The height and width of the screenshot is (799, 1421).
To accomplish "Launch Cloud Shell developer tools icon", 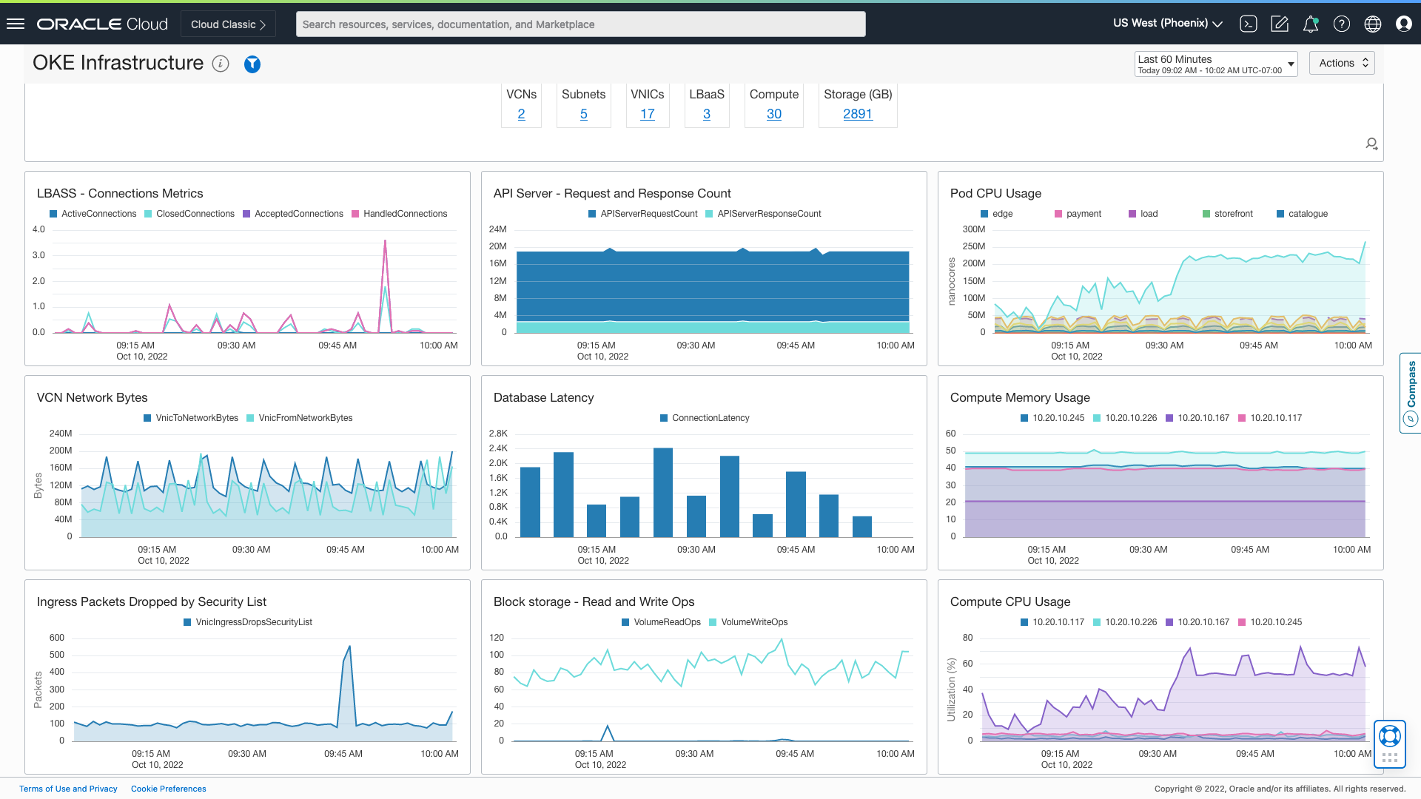I will coord(1249,24).
